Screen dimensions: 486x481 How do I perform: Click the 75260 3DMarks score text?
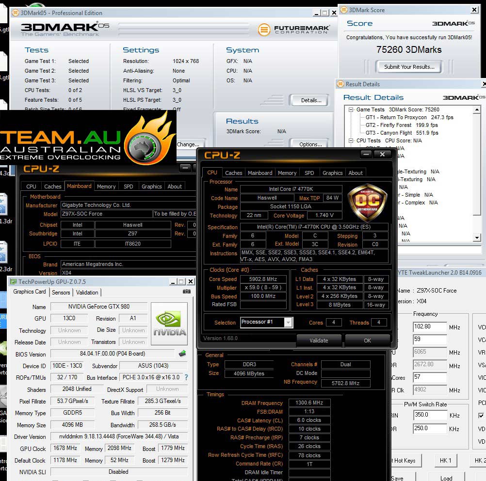point(409,49)
